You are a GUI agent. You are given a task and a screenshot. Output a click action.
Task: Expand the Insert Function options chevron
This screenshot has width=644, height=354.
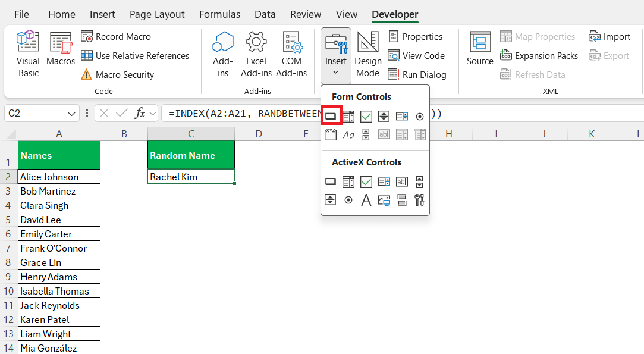pos(153,114)
